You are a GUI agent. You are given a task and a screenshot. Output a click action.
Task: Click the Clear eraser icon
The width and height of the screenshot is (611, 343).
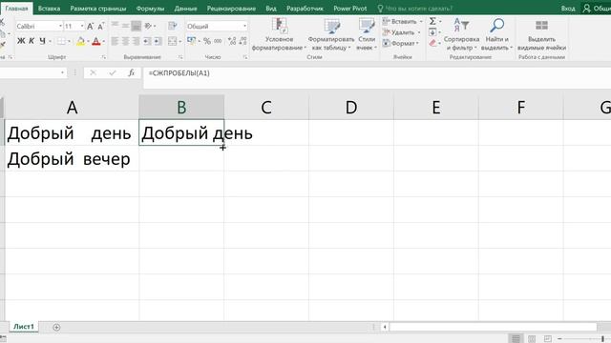pos(432,43)
